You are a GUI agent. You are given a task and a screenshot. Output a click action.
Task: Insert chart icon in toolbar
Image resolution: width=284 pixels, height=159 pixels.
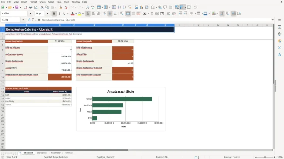(x=142, y=7)
